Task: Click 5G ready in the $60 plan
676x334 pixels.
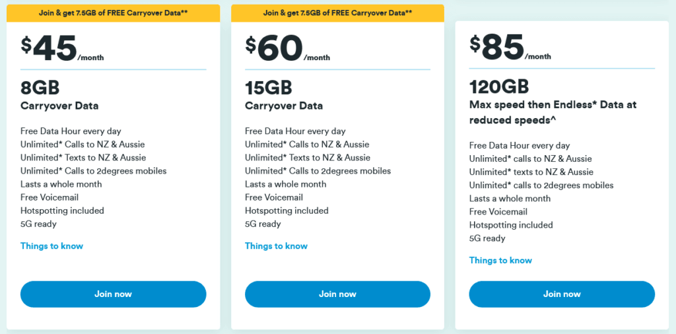Action: [263, 224]
